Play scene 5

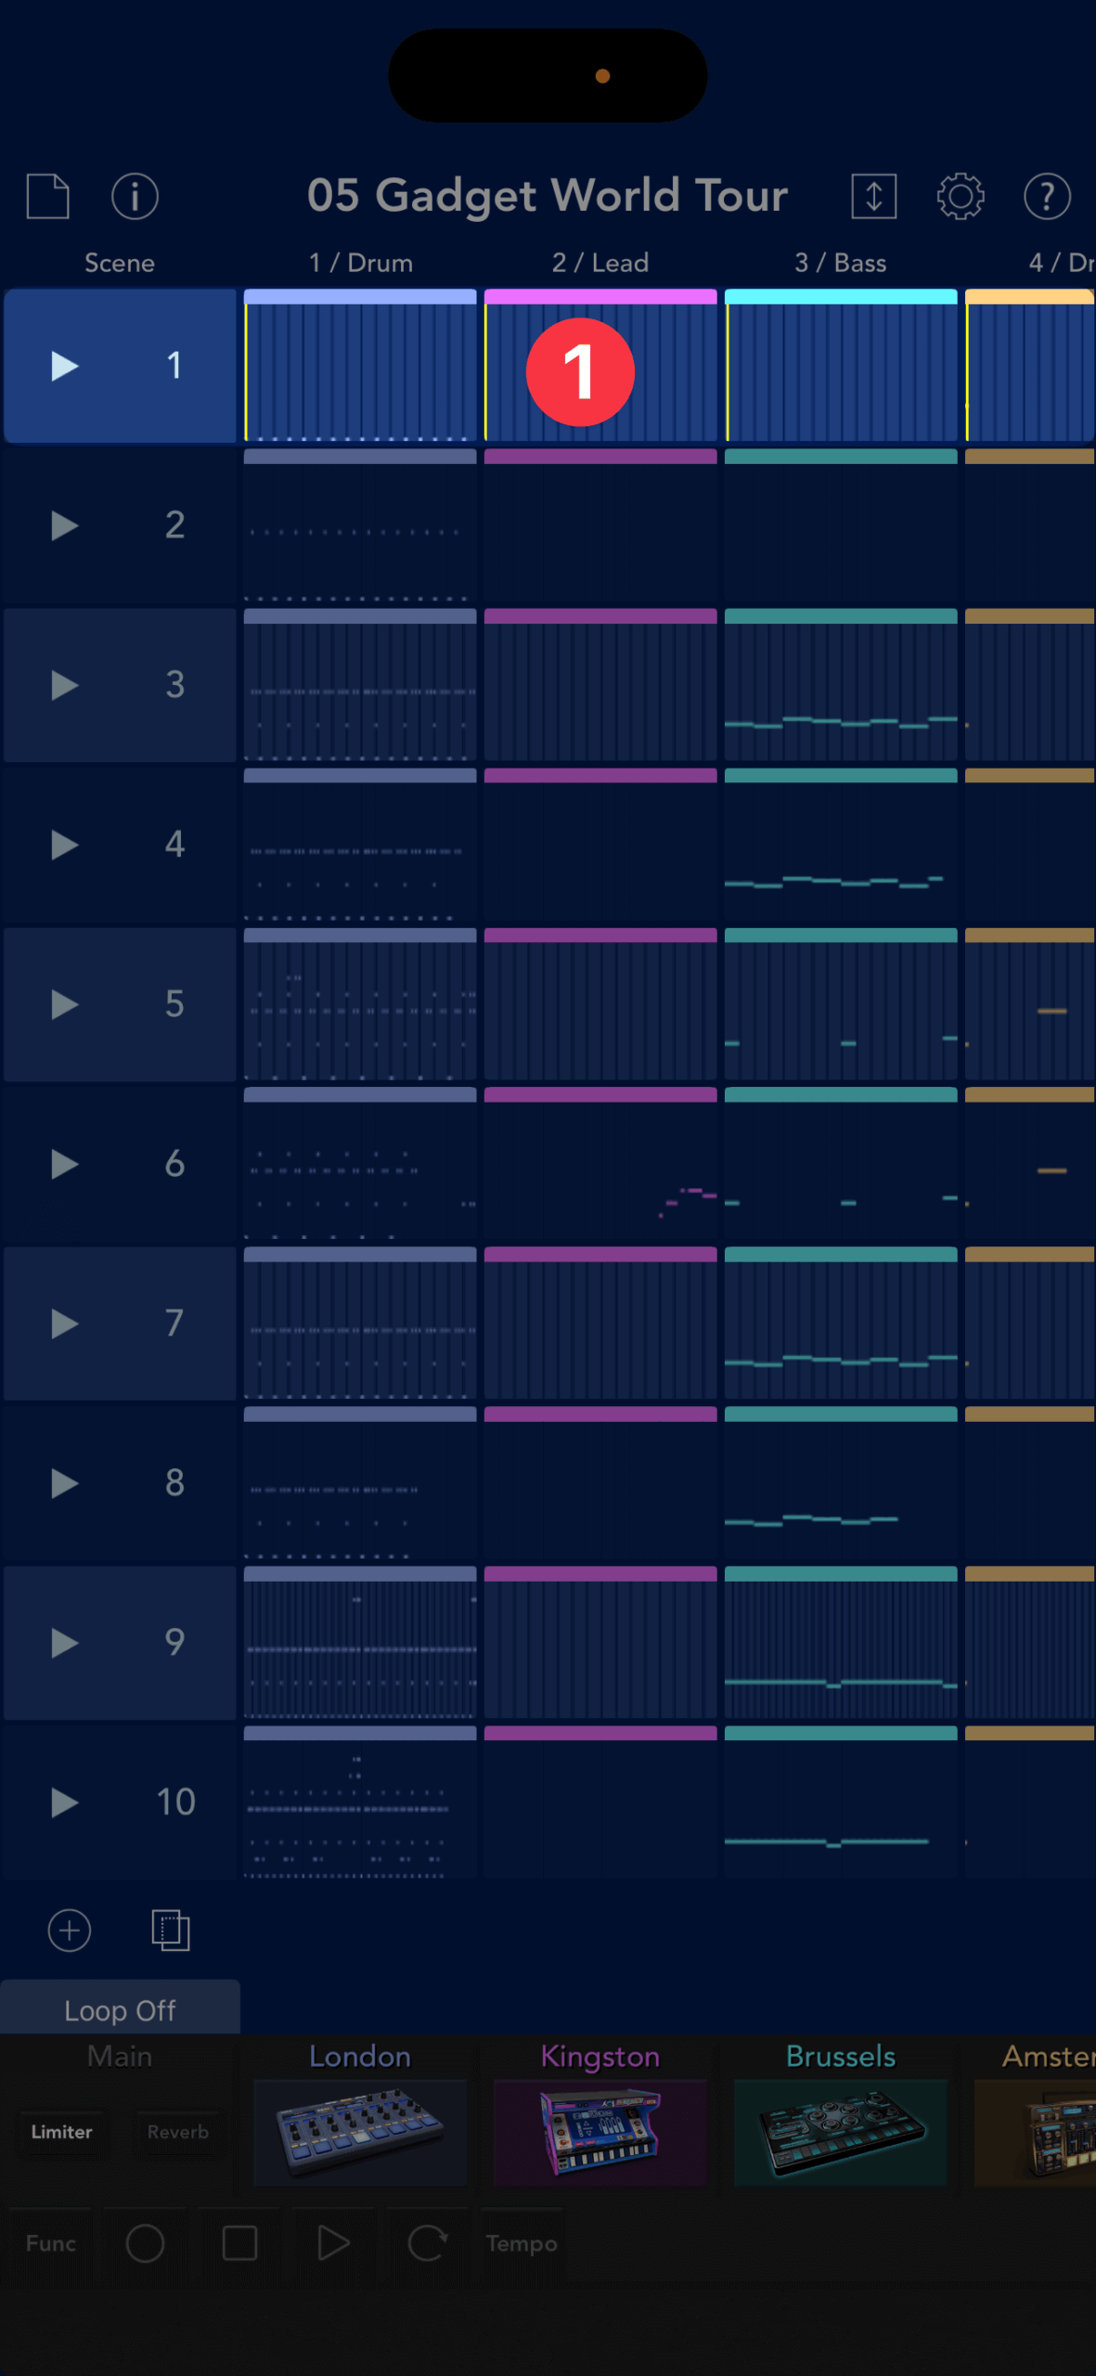click(x=64, y=1004)
